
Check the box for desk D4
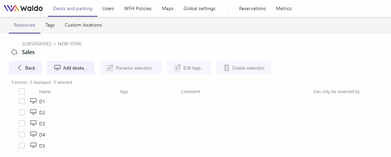tap(22, 134)
